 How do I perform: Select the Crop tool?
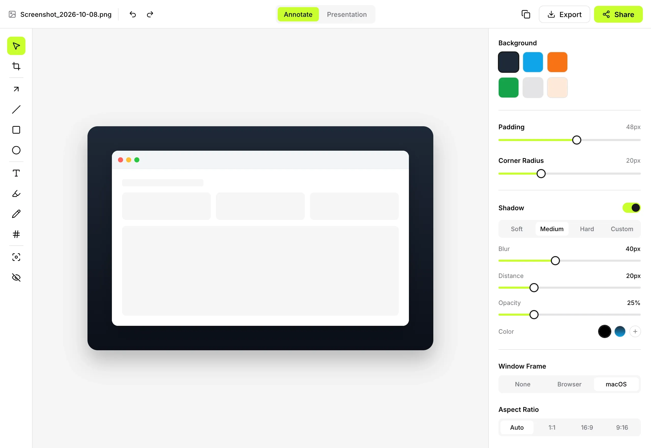point(16,66)
